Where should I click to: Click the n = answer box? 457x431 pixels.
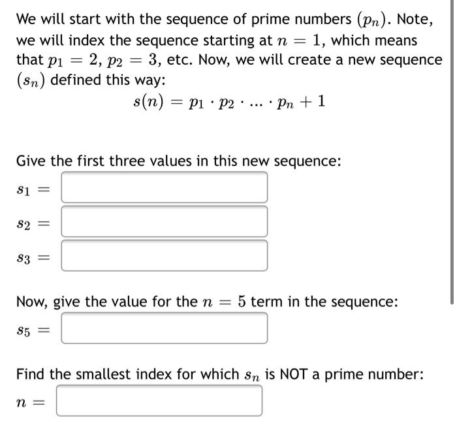(x=159, y=400)
